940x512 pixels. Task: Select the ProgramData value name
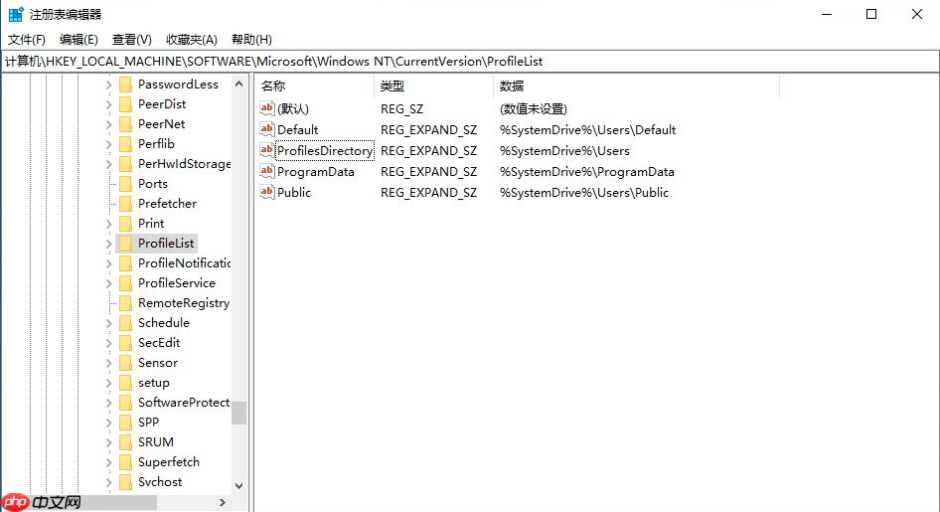[x=316, y=172]
